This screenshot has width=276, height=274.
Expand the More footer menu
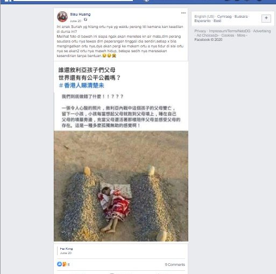tap(241, 36)
